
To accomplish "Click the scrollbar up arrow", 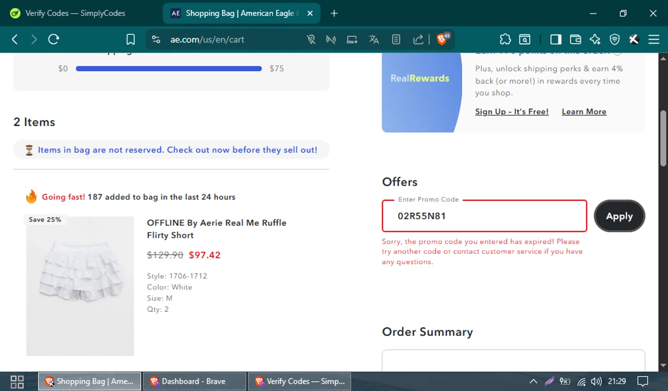I will (663, 58).
